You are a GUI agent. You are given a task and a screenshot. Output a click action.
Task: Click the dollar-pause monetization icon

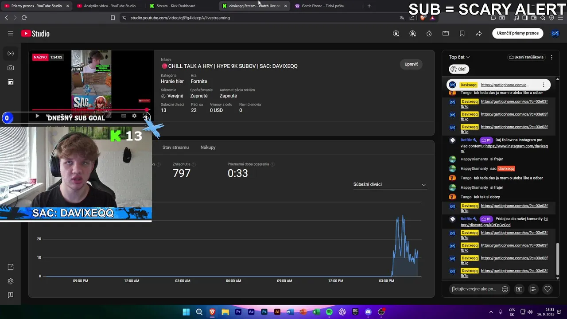(x=412, y=34)
